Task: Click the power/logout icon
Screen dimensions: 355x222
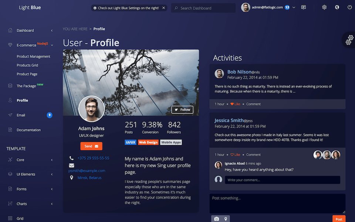Action: [349, 7]
